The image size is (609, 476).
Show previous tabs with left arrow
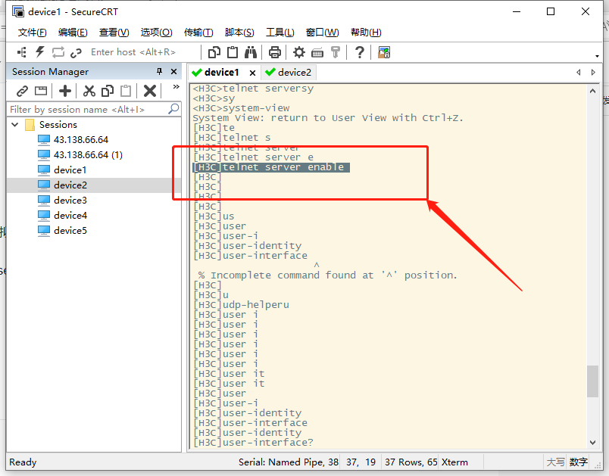[x=578, y=72]
